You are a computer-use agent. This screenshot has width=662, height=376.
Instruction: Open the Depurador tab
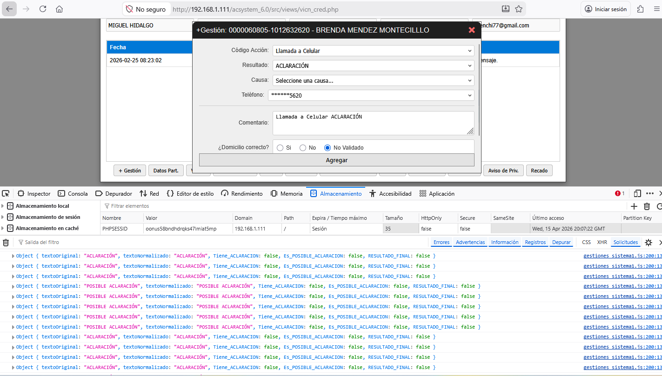click(x=114, y=193)
